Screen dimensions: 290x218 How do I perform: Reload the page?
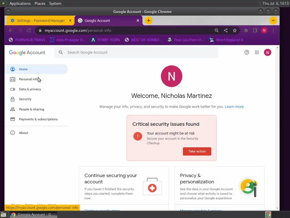pyautogui.click(x=29, y=30)
